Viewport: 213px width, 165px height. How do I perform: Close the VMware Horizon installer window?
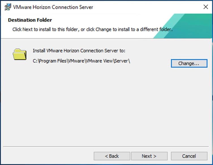[206, 7]
